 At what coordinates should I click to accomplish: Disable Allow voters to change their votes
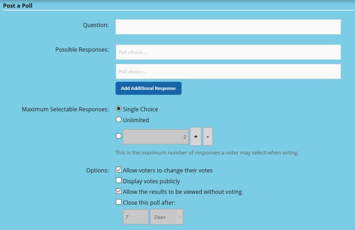coord(118,170)
